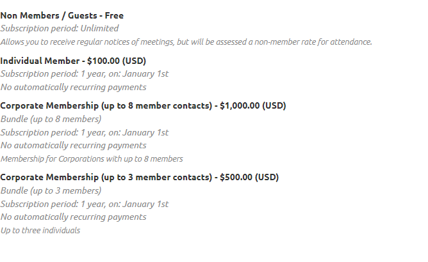Click the 'Non Members / Guests - Free' heading
Viewport: 428px width, 262px height.
pyautogui.click(x=62, y=15)
